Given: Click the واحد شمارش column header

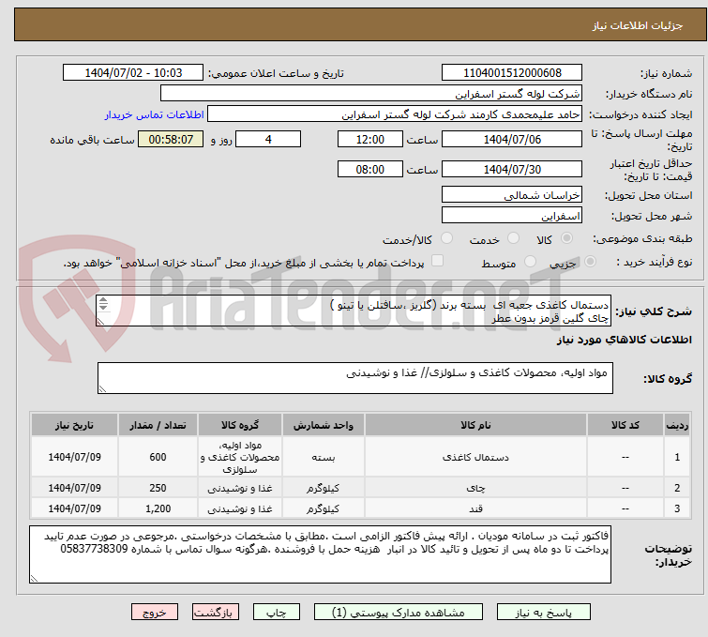Looking at the screenshot, I should [323, 425].
